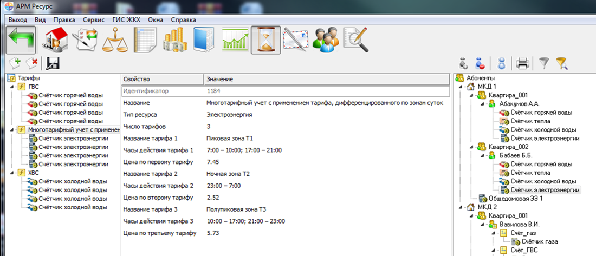Open the green growth chart icon
Screen dimensions: 596x256
[x=236, y=40]
